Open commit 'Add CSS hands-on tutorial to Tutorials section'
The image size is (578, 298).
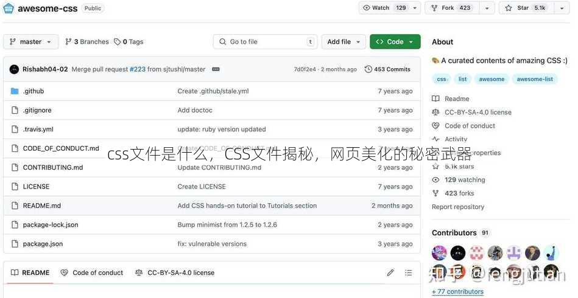[x=247, y=206]
